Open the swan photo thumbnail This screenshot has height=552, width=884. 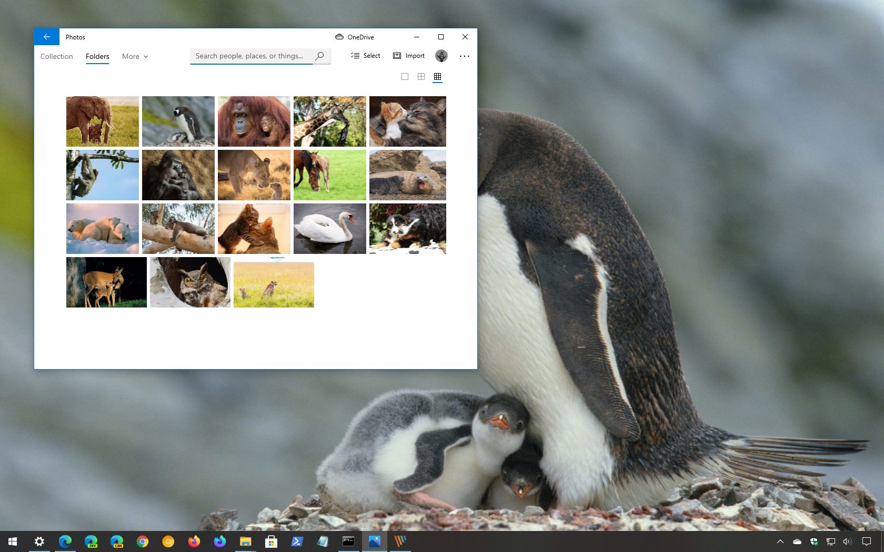pos(329,228)
